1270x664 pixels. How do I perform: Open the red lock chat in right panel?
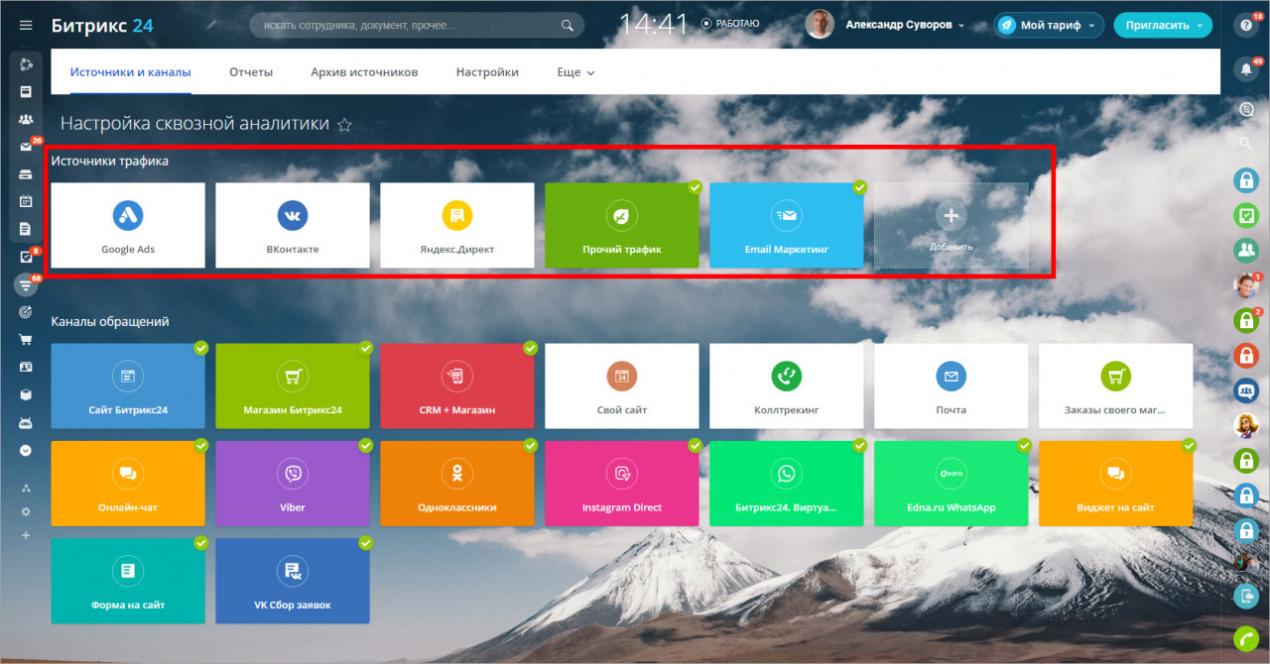click(x=1246, y=355)
